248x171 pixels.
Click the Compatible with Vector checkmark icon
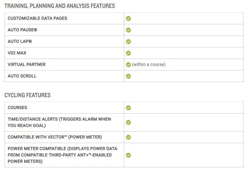(x=128, y=137)
